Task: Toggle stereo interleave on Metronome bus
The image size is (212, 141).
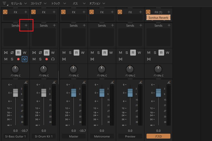Action: coord(92,59)
